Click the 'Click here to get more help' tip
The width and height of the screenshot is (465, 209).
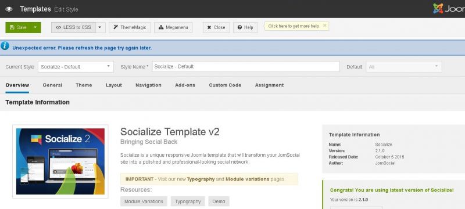pos(294,26)
